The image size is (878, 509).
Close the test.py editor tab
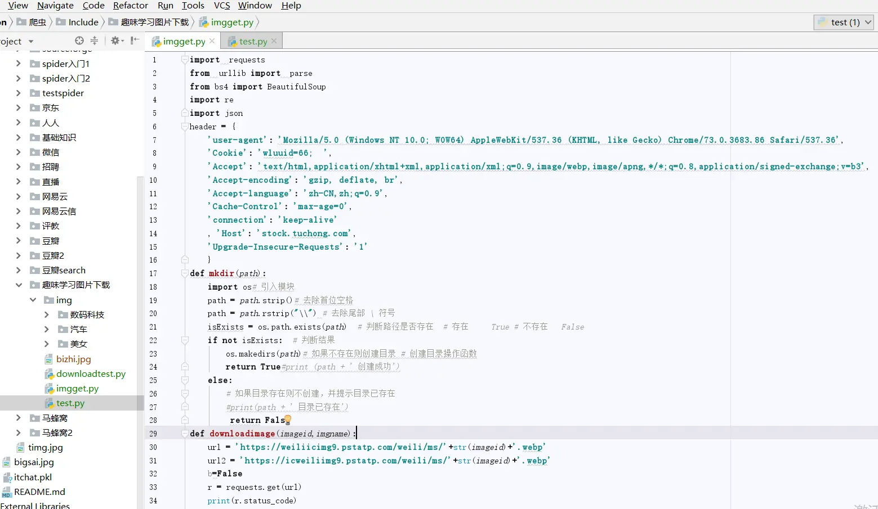point(274,41)
